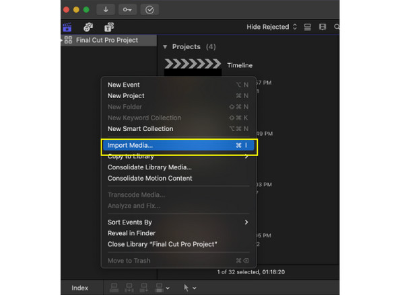The image size is (404, 295).
Task: Open the Photos and Audio sidebar icon
Action: pos(88,27)
